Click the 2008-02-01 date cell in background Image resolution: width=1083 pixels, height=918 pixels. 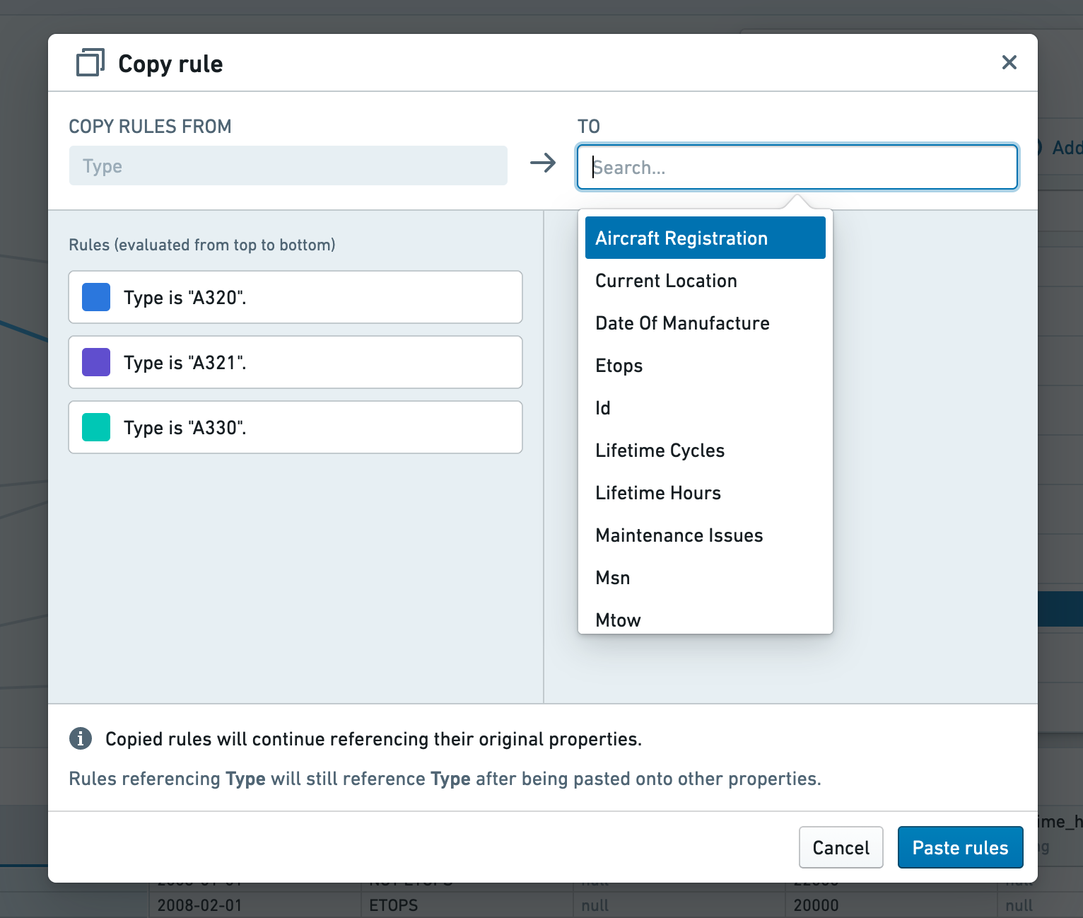pos(199,905)
